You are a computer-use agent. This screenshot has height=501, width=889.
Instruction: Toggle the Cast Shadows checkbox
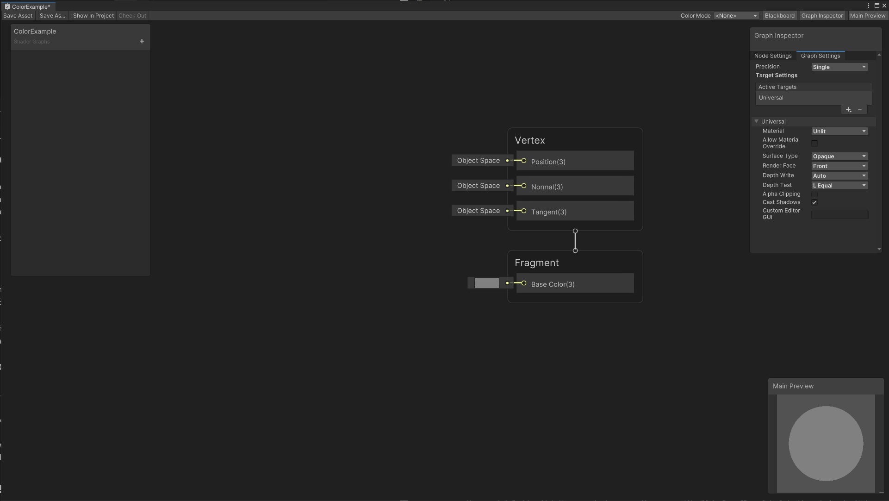(x=814, y=202)
